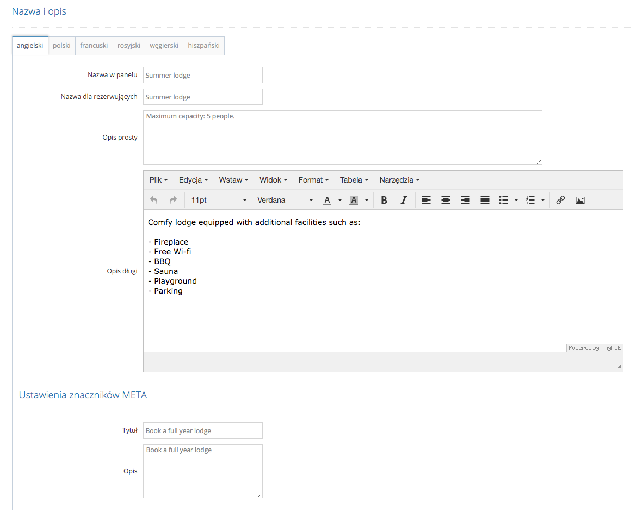643x518 pixels.
Task: Open the text color picker arrow
Action: pyautogui.click(x=340, y=200)
